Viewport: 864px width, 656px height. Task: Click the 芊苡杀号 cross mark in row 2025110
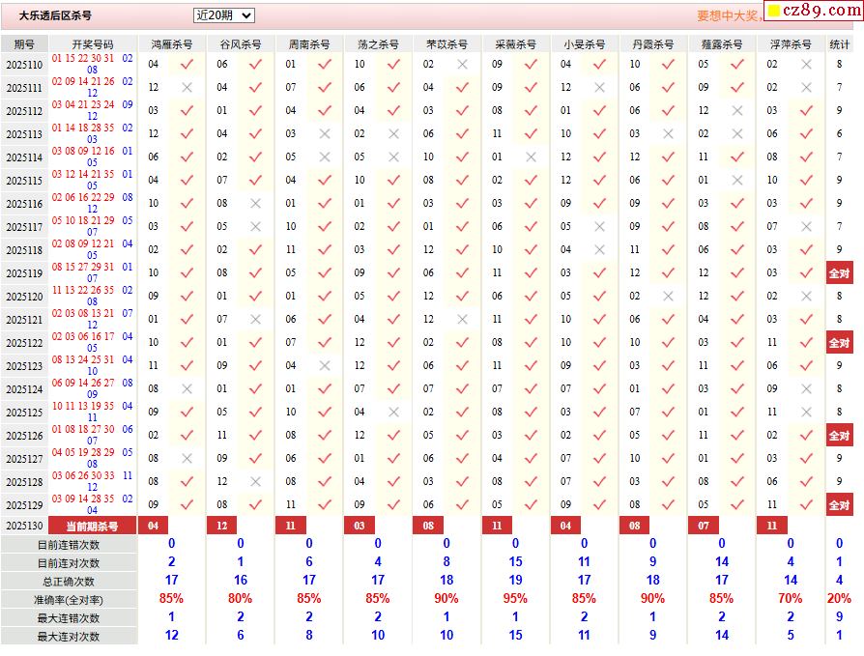point(462,64)
